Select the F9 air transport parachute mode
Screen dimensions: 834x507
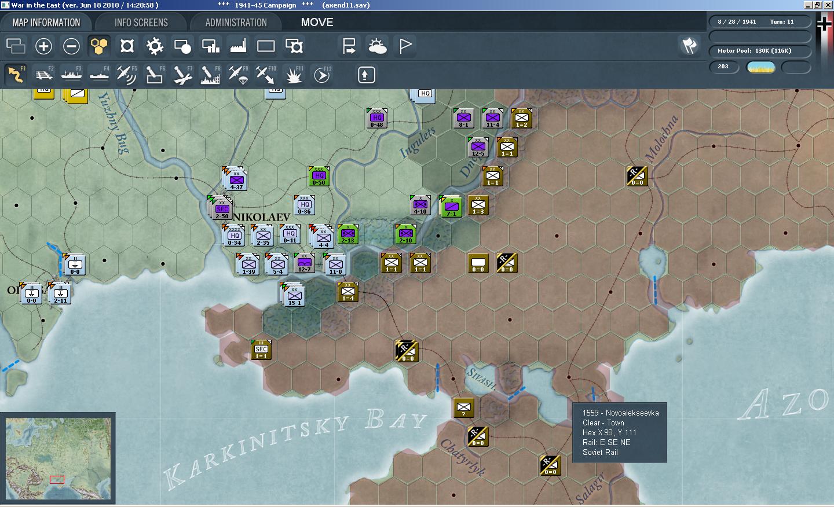pos(238,74)
